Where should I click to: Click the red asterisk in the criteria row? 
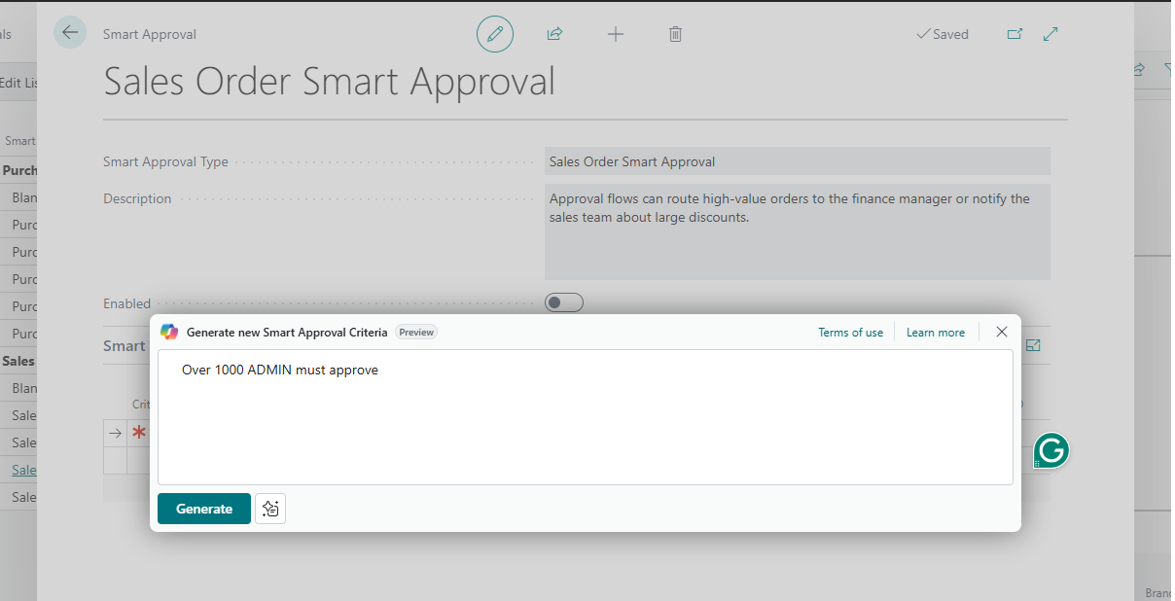pyautogui.click(x=139, y=432)
